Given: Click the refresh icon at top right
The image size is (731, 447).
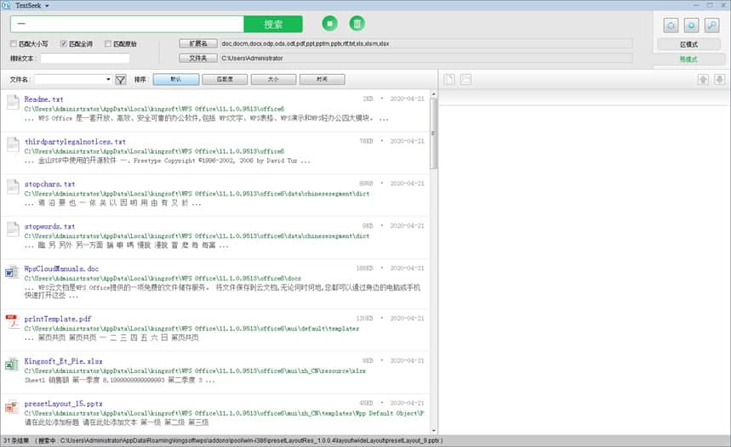Looking at the screenshot, I should click(670, 25).
